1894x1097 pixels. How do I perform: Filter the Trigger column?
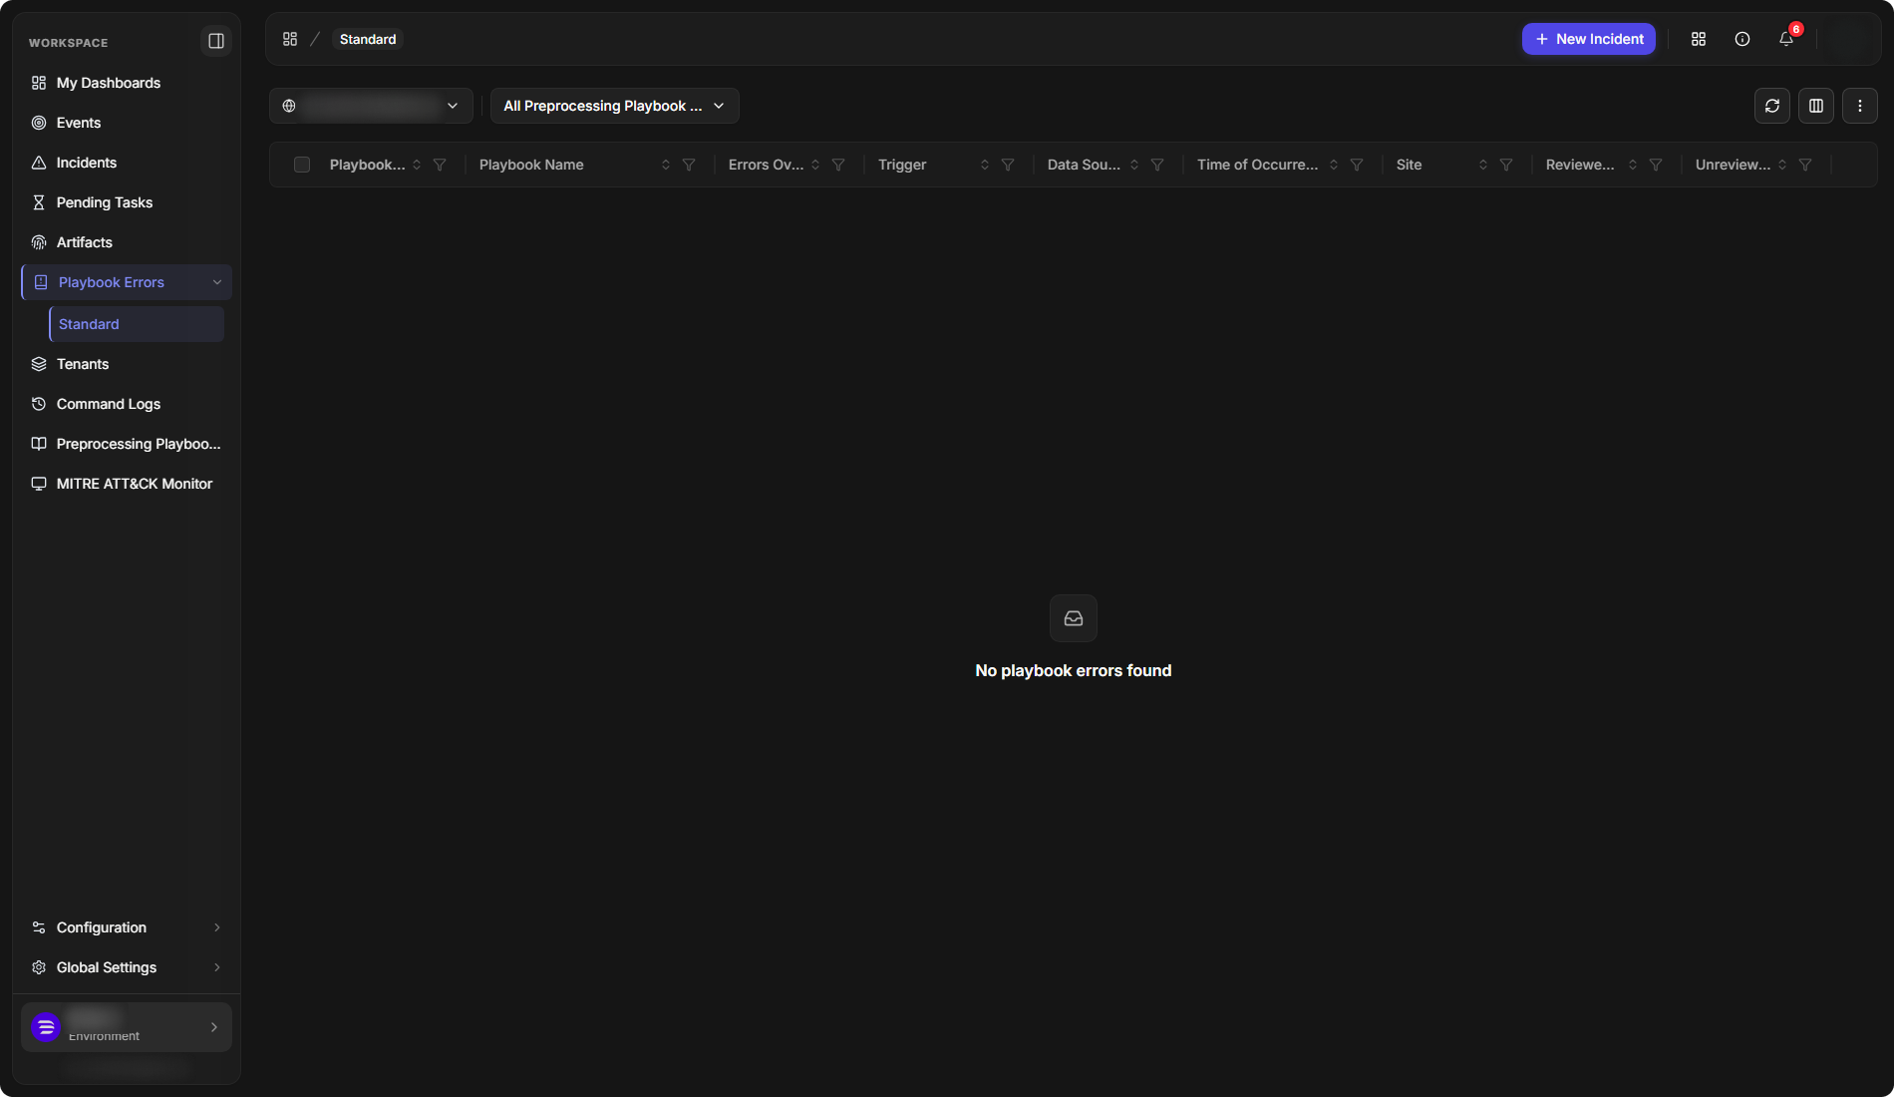1008,165
